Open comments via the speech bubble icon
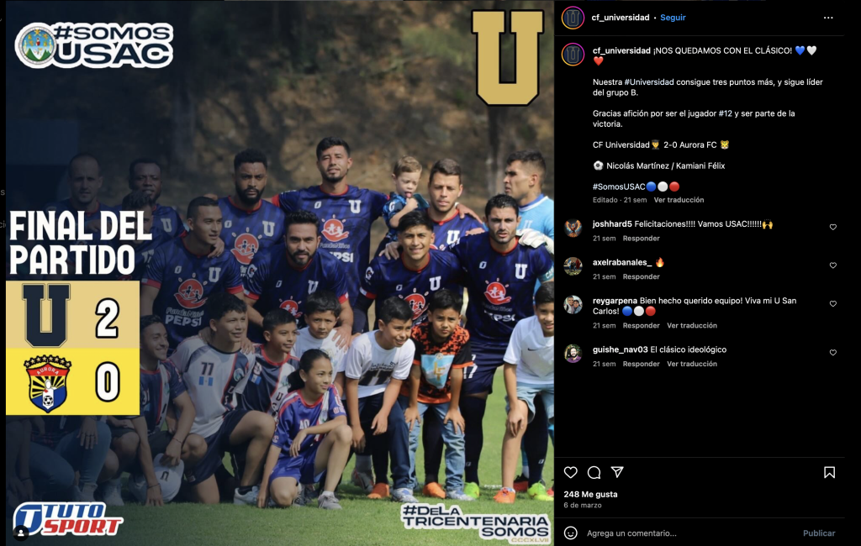 point(594,472)
